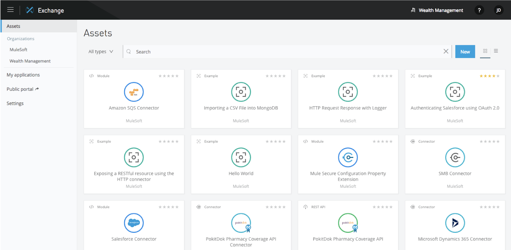
Task: Clear the search with the X icon
Action: (446, 51)
